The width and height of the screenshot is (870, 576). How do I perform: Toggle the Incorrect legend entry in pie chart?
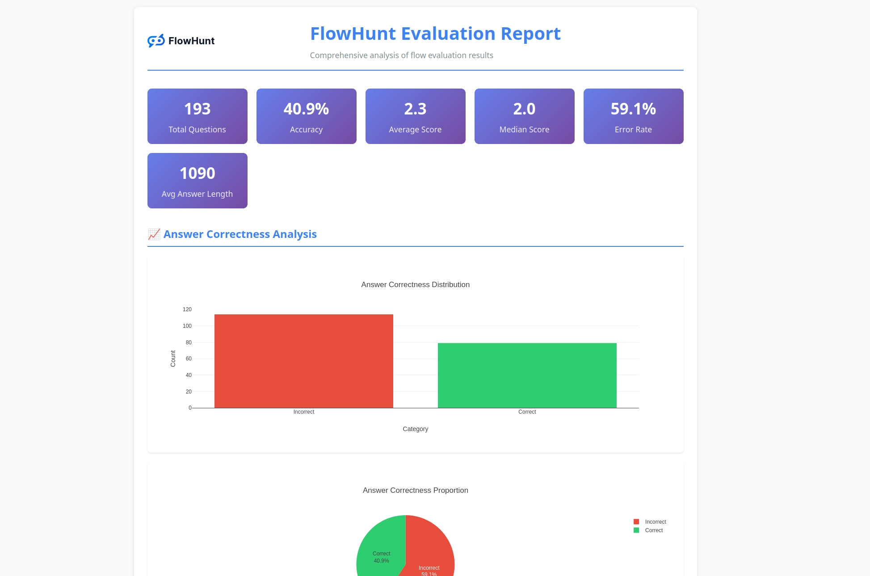click(x=655, y=522)
